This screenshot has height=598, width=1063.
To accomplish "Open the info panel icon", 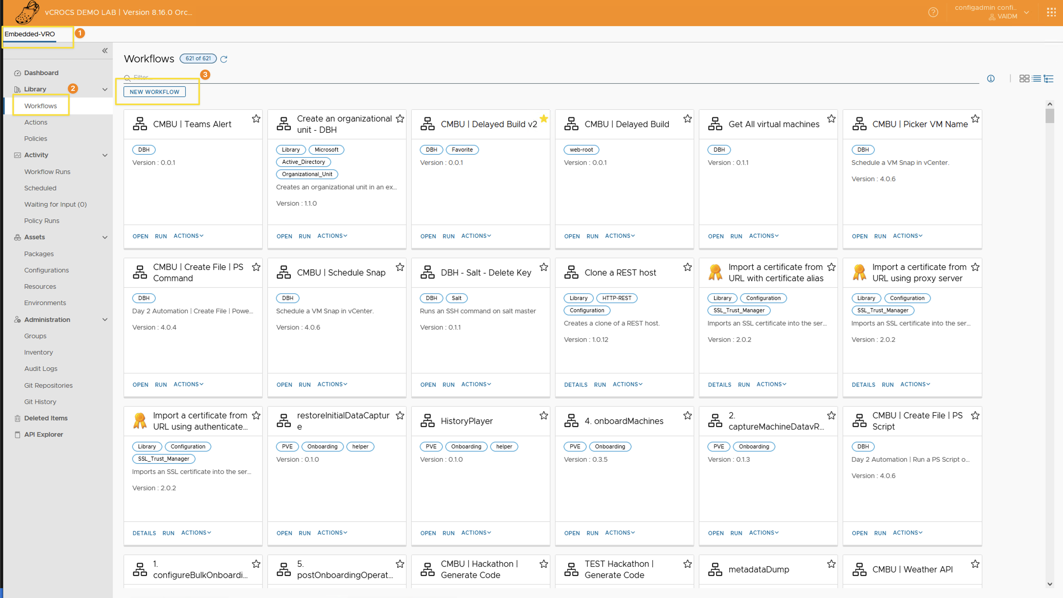I will (991, 78).
